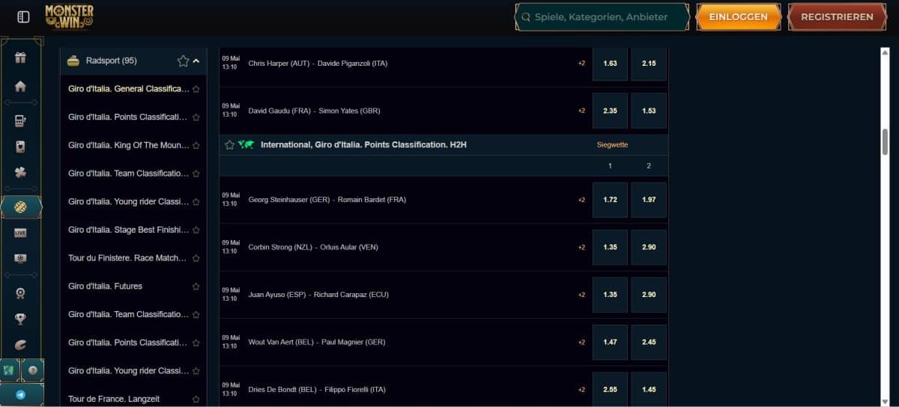Bet odds 2.55 on Dries De Bondt
This screenshot has width=899, height=407.
tap(610, 390)
